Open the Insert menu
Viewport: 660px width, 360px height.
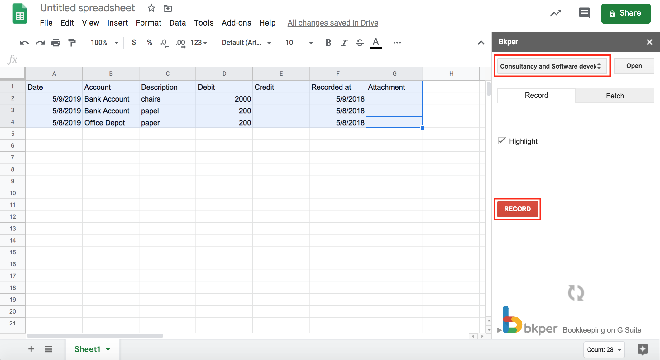pos(117,23)
